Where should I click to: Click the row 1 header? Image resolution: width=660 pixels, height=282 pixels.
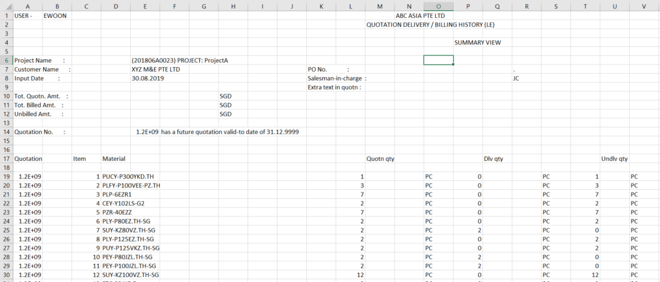click(x=6, y=15)
